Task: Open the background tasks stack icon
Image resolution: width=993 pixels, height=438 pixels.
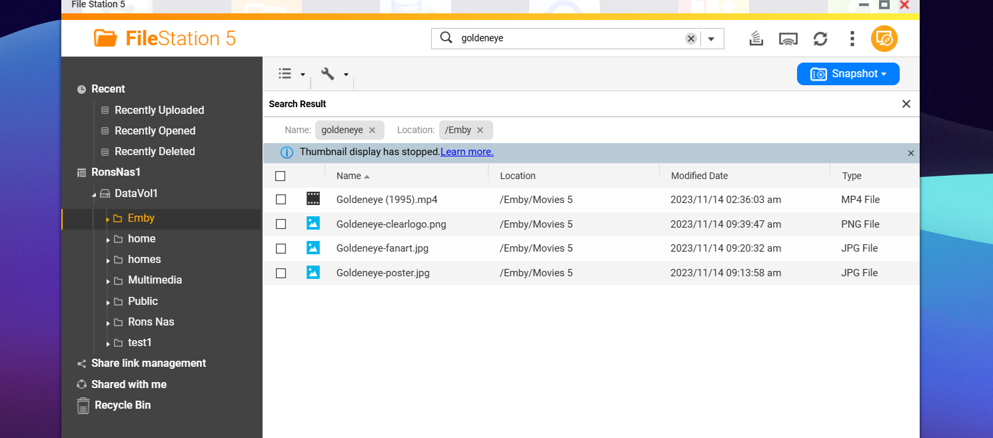Action: 756,39
